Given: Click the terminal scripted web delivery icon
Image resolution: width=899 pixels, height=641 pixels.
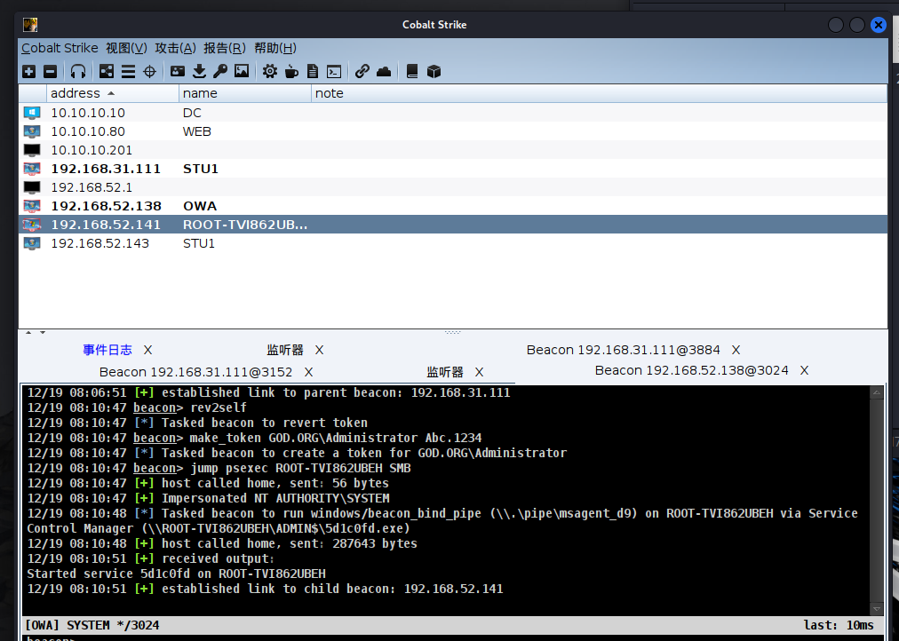Looking at the screenshot, I should (x=334, y=72).
